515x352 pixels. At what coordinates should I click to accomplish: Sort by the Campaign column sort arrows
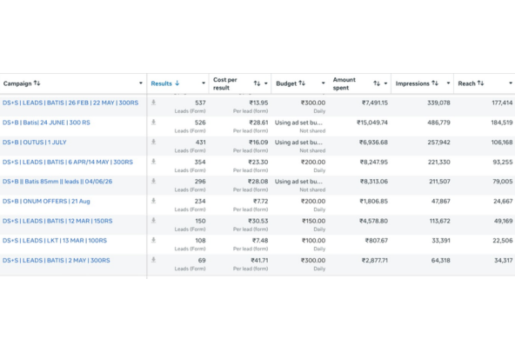[37, 83]
